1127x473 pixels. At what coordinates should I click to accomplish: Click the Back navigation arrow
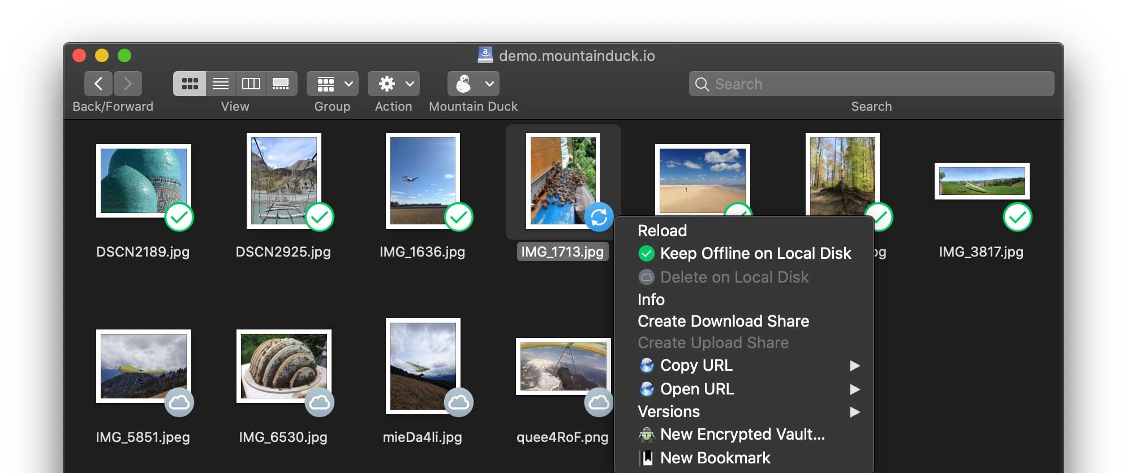[x=98, y=84]
